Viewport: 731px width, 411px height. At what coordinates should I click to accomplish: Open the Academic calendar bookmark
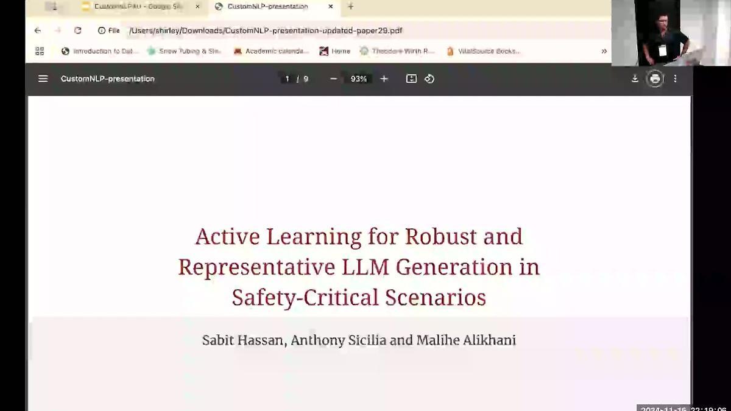pyautogui.click(x=271, y=51)
